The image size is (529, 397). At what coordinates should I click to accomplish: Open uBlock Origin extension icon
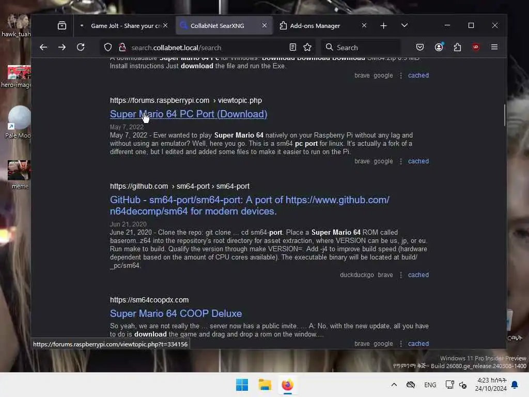pyautogui.click(x=476, y=47)
